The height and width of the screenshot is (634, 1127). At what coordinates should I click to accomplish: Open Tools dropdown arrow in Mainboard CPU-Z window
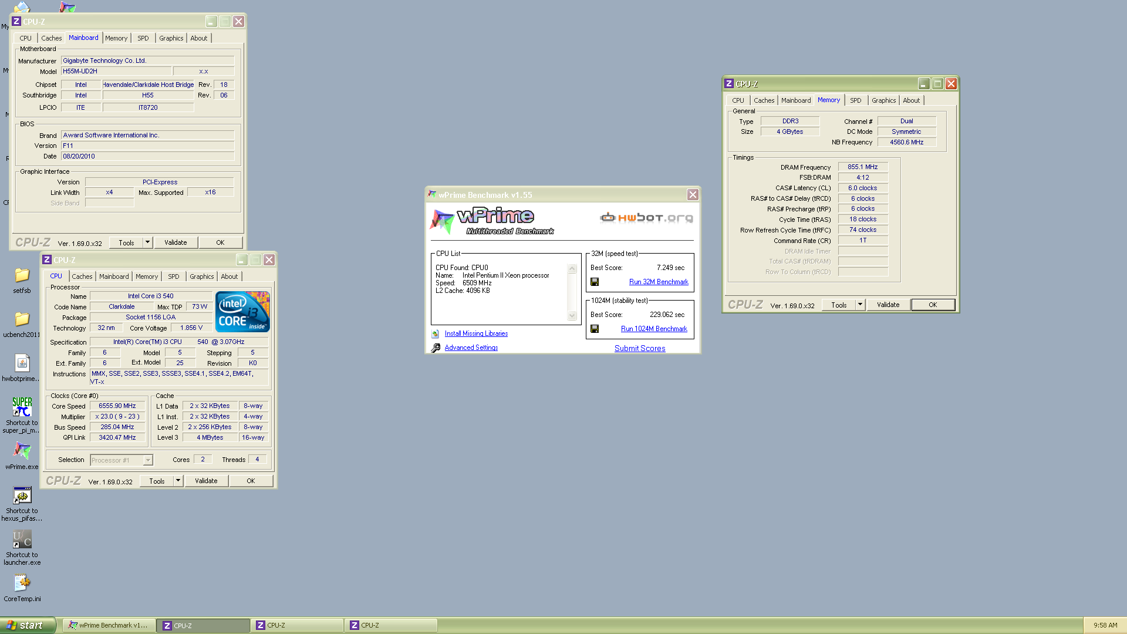pos(148,242)
